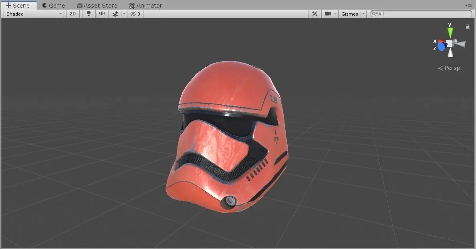
Task: Click the scene search field
Action: 421,14
